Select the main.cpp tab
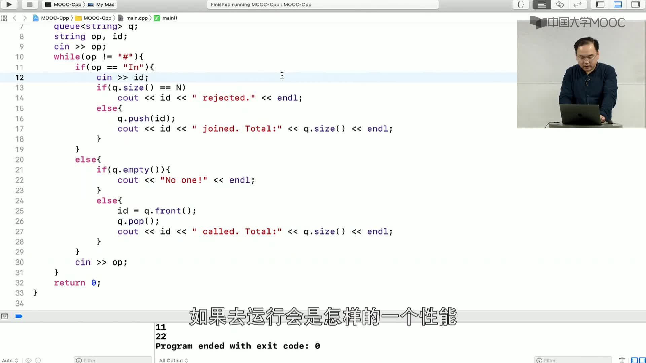 click(x=136, y=18)
